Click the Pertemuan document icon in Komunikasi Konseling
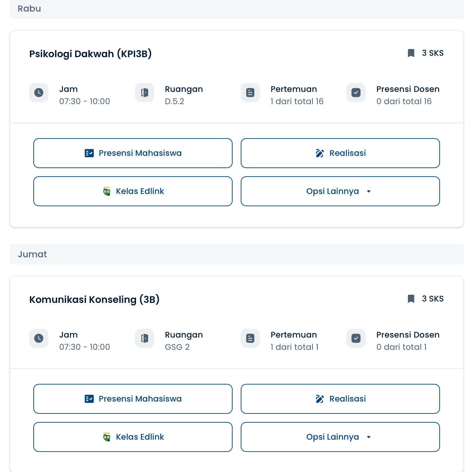This screenshot has width=475, height=472. 250,338
